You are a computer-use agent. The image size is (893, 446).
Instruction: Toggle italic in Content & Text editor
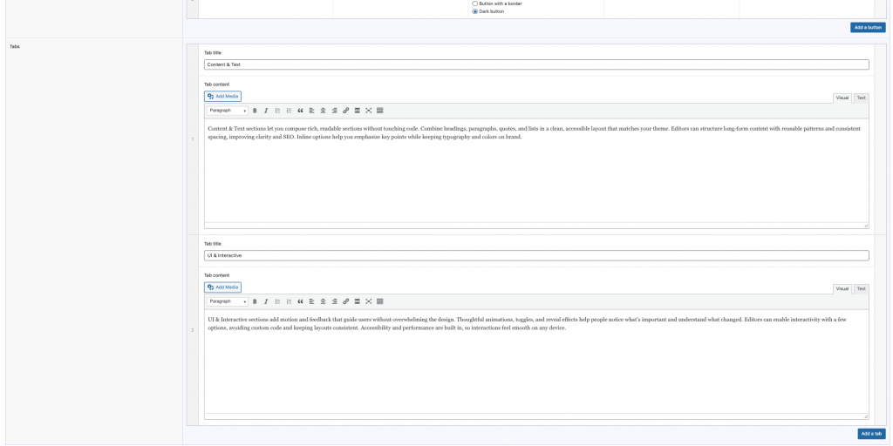point(265,111)
